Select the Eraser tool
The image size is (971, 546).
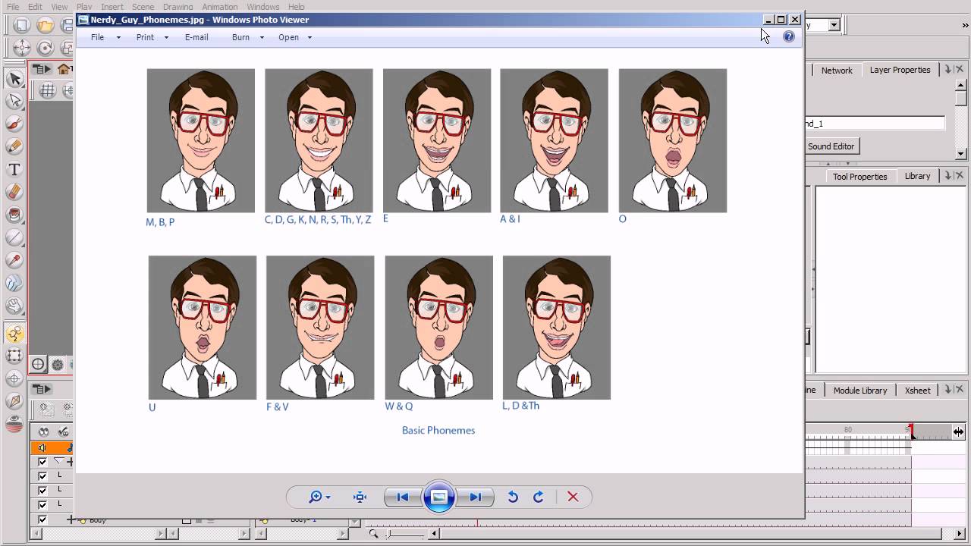[x=14, y=192]
